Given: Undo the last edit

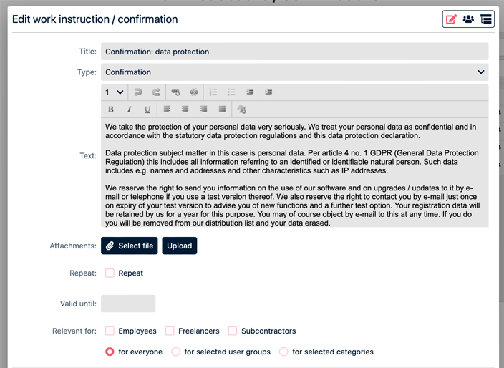Looking at the screenshot, I should pos(138,92).
